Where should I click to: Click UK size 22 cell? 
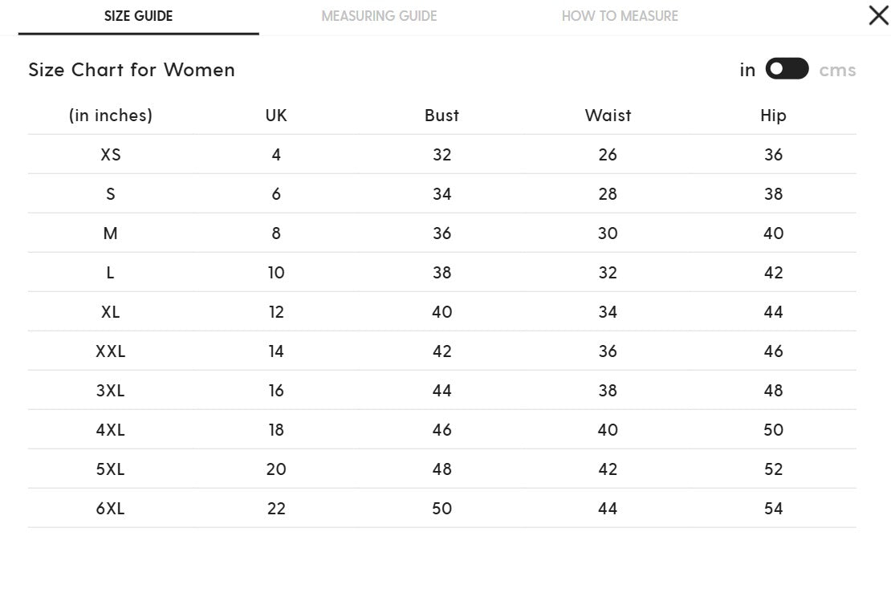[x=276, y=508]
